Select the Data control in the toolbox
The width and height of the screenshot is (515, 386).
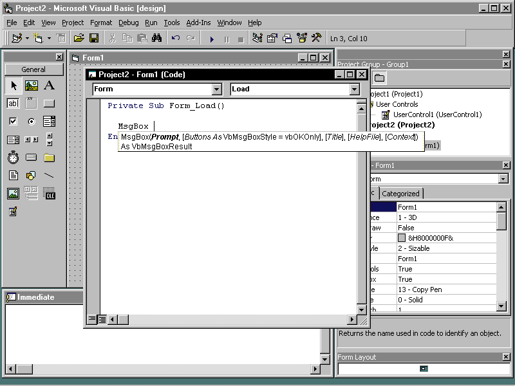[32, 194]
